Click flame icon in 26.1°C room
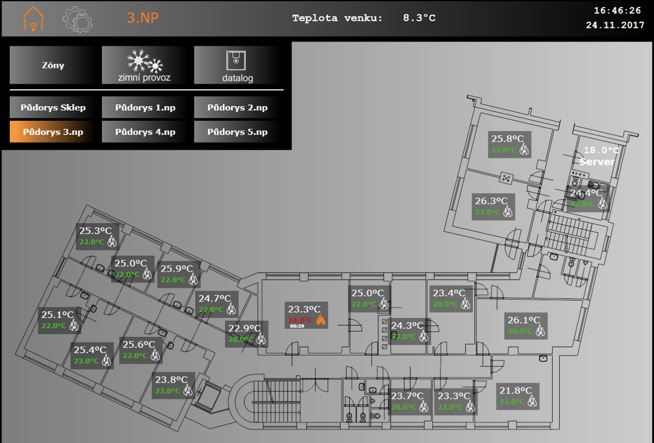This screenshot has height=443, width=654. (540, 330)
